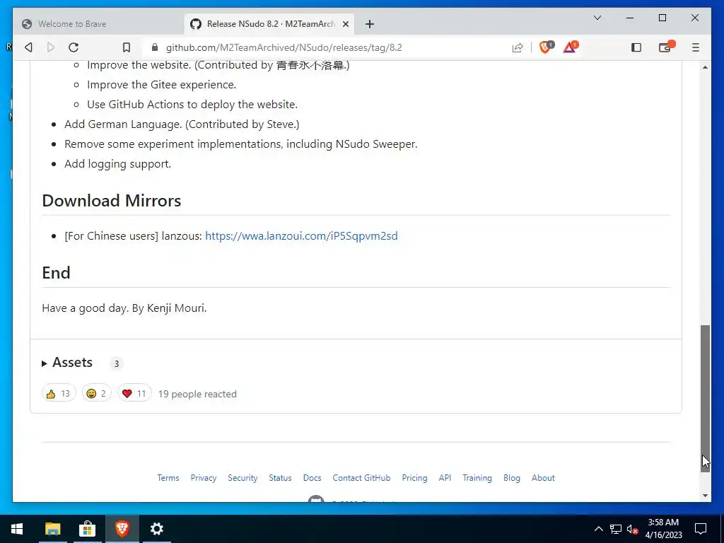Select the Release NSudo 8.2 tab
The image size is (724, 543).
[269, 24]
